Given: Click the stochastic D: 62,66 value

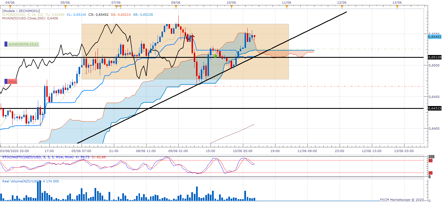Looking at the screenshot, I should 99,157.
